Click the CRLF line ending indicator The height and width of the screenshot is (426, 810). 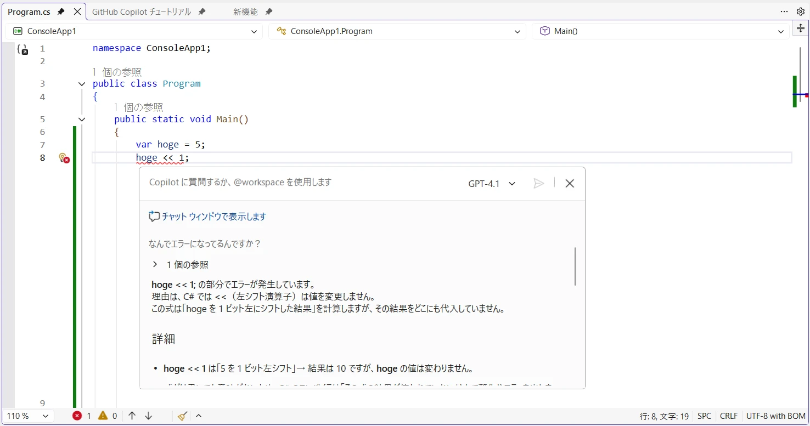[728, 416]
